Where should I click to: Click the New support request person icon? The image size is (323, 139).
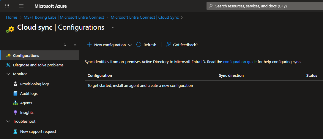pyautogui.click(x=15, y=131)
